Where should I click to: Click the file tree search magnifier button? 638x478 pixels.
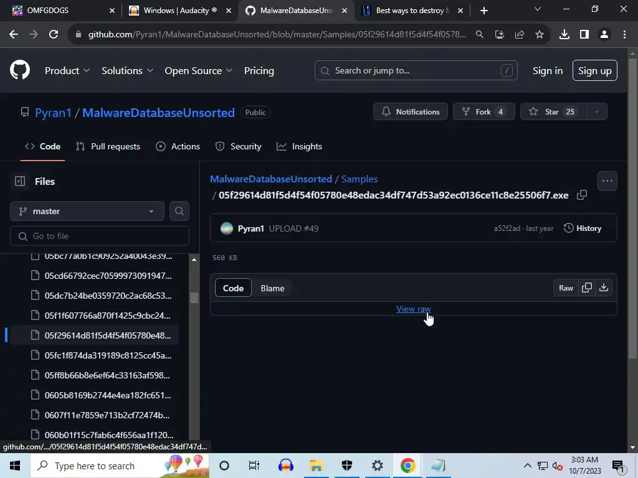[179, 212]
